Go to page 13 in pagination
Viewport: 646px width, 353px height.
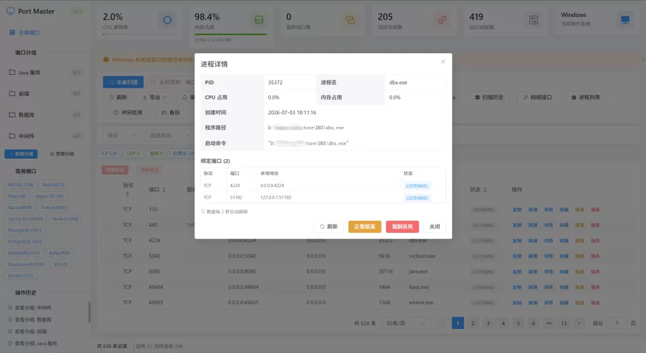click(x=564, y=323)
